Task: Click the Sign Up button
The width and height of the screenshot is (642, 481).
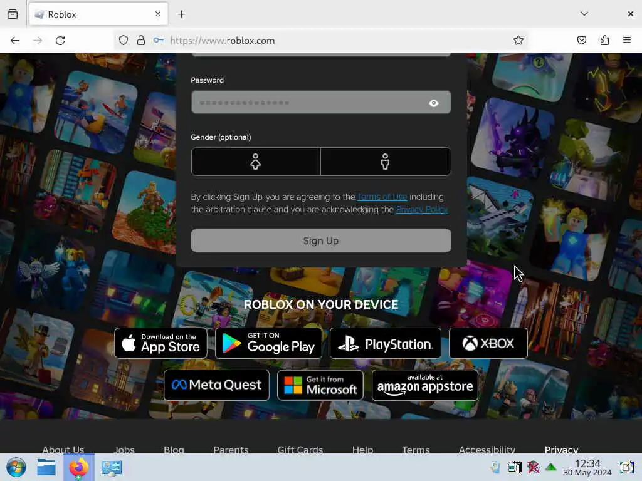Action: pyautogui.click(x=321, y=240)
